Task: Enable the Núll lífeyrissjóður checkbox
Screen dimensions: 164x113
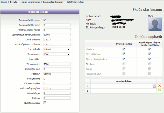Action: click(45, 103)
